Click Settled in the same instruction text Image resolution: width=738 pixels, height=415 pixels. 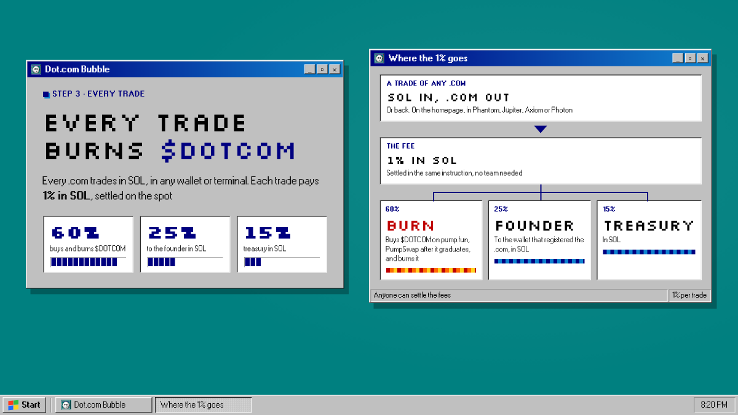pyautogui.click(x=454, y=173)
